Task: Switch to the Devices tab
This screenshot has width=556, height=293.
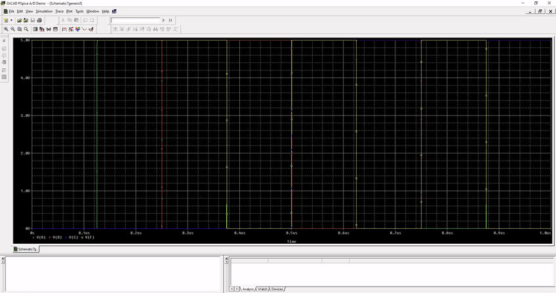Action: click(277, 289)
